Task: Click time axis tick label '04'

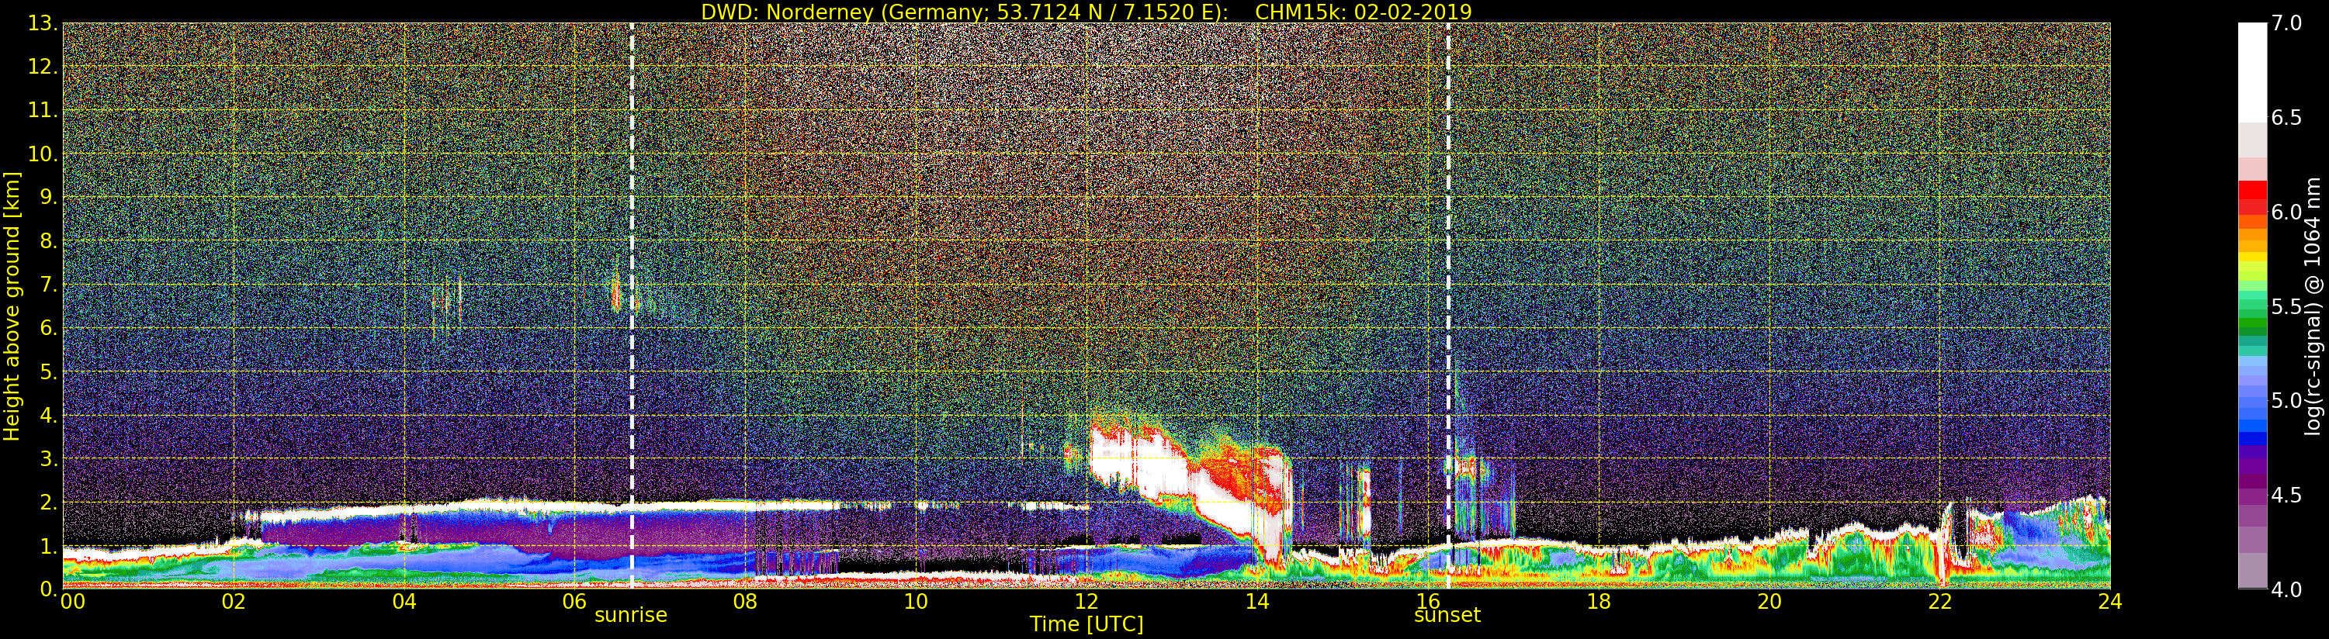Action: [404, 602]
